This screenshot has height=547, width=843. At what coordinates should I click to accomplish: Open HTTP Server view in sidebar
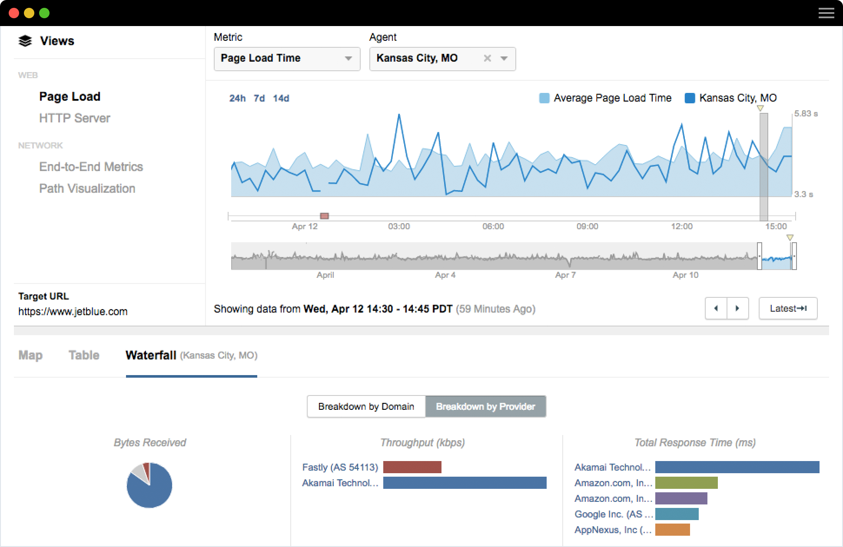click(x=74, y=118)
